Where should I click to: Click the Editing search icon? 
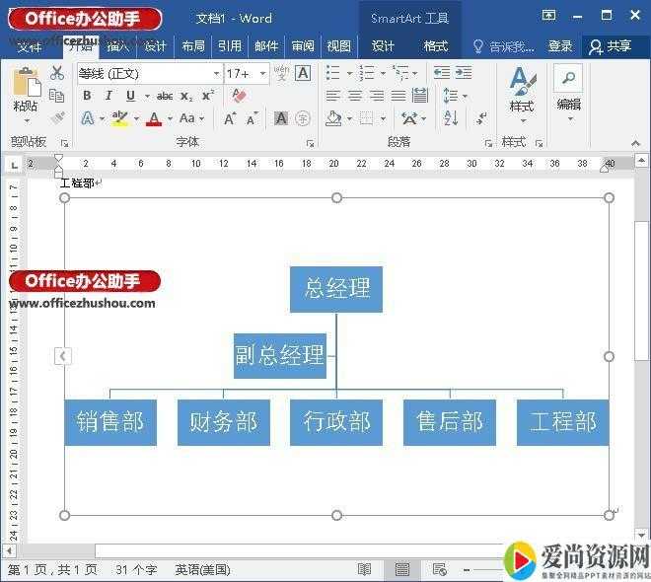[x=568, y=80]
